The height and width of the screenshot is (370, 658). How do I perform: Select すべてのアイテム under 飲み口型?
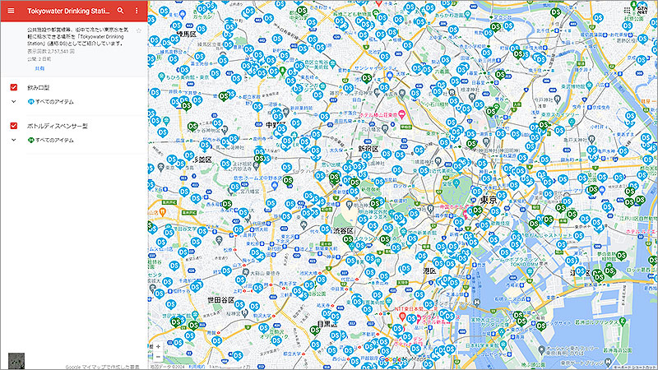(54, 101)
